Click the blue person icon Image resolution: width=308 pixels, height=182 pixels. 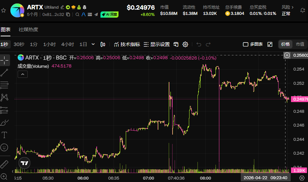coord(84,15)
